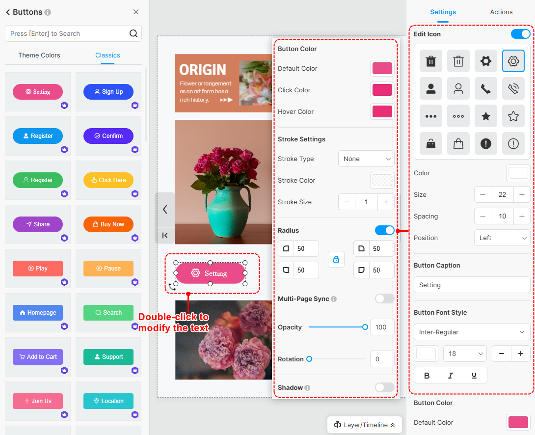
Task: Click the collapse-to-start arrow icon
Action: pyautogui.click(x=165, y=235)
